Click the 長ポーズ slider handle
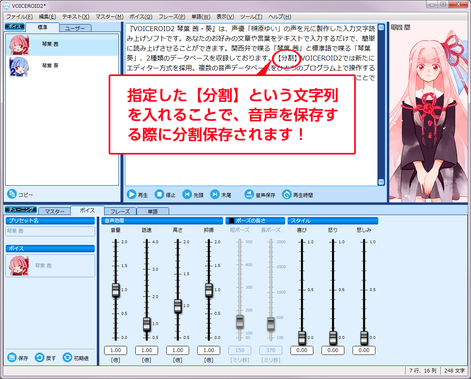The image size is (471, 379). click(x=271, y=324)
